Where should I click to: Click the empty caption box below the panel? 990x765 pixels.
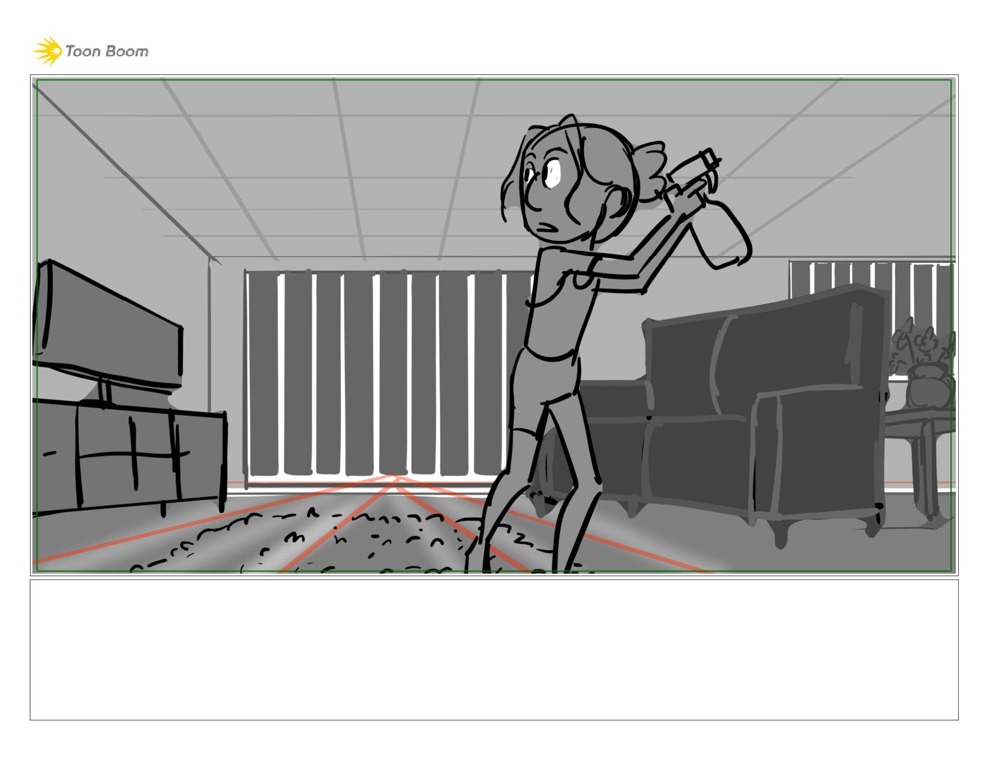pos(494,650)
